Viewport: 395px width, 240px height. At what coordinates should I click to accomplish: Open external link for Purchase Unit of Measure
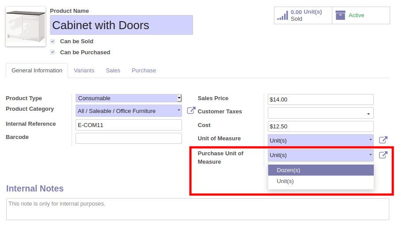coord(383,155)
